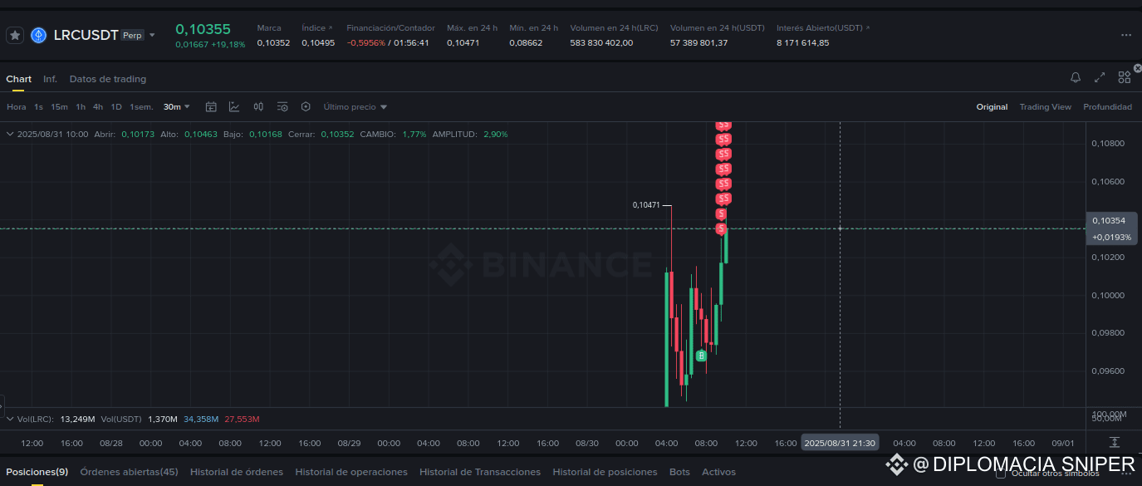Open the Historial de Transacciones tab
Viewport: 1142px width, 486px height.
(480, 472)
